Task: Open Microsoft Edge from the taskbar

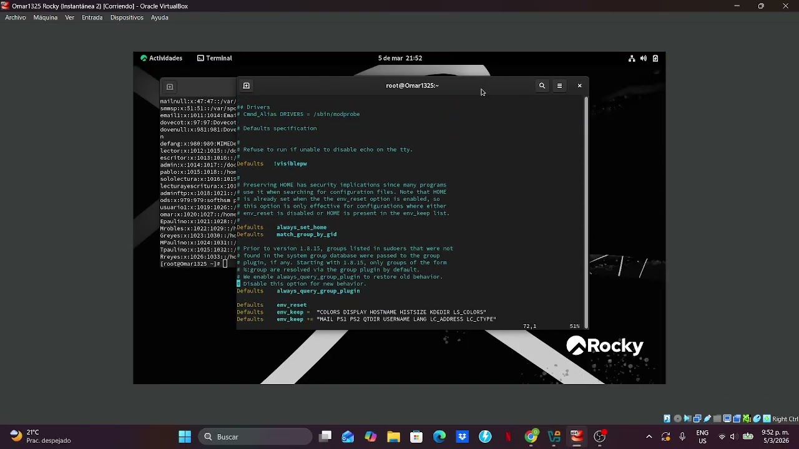Action: click(x=439, y=437)
